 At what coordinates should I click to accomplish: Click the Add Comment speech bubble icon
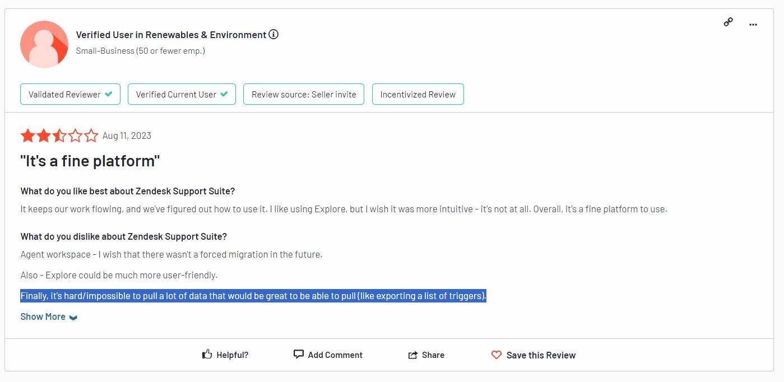pyautogui.click(x=299, y=355)
